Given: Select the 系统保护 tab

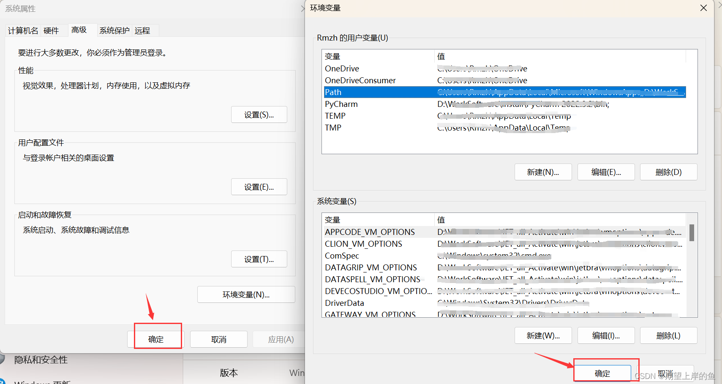Looking at the screenshot, I should click(x=114, y=30).
